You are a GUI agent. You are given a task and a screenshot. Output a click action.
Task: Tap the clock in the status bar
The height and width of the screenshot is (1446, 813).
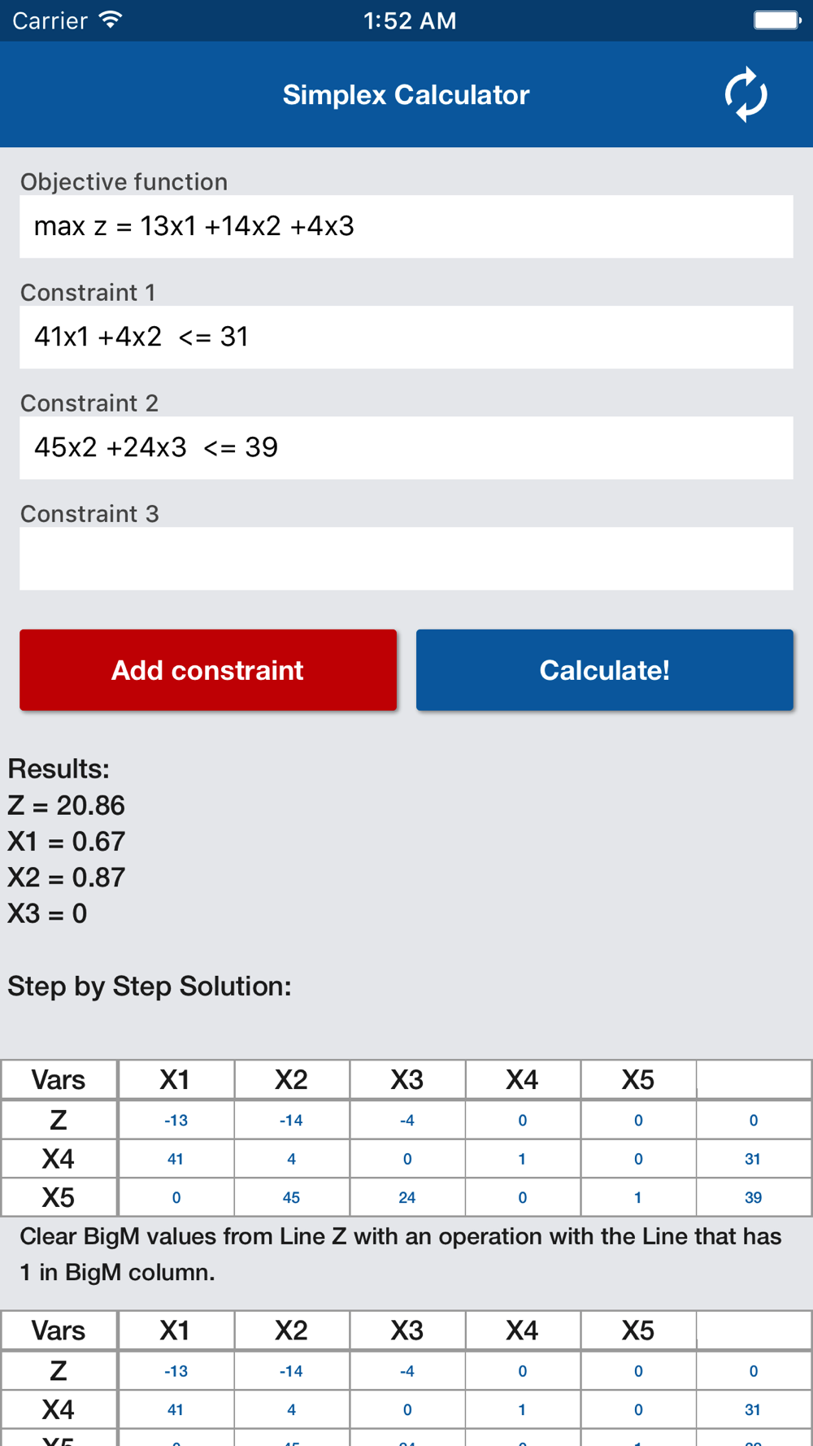(x=409, y=20)
